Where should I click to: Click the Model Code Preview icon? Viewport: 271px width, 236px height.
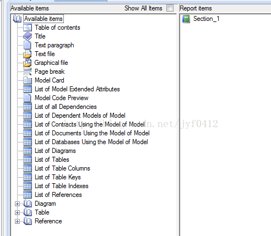click(28, 98)
